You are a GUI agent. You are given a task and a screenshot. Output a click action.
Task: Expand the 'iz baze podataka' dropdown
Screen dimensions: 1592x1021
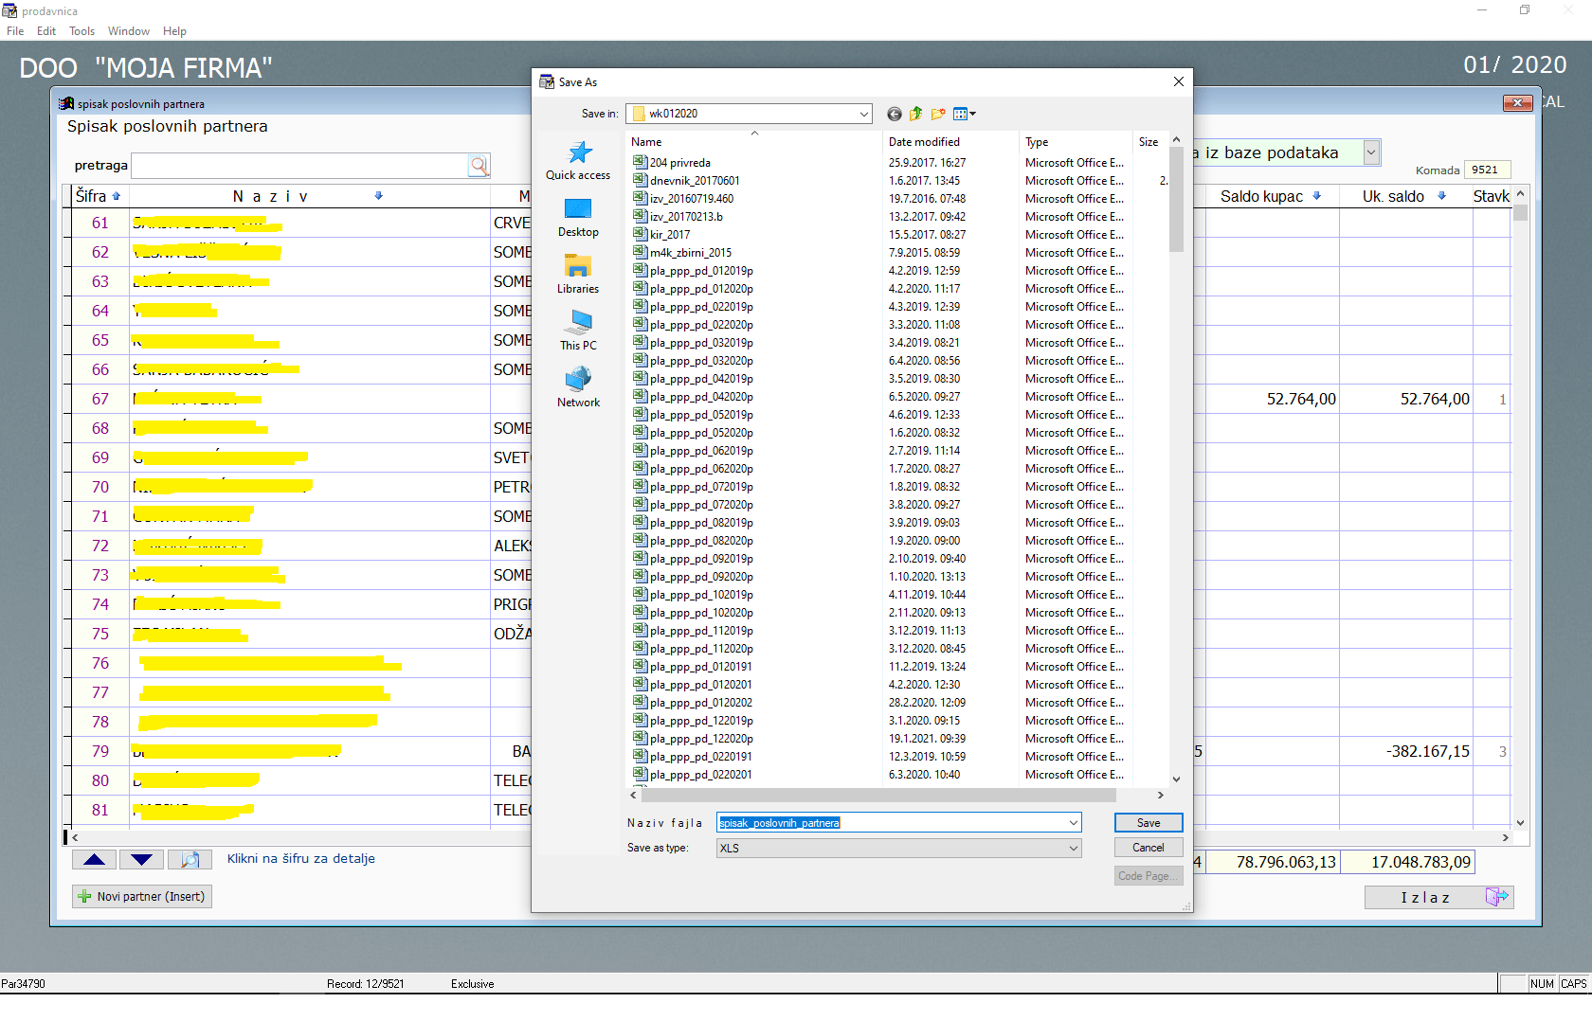click(1370, 152)
